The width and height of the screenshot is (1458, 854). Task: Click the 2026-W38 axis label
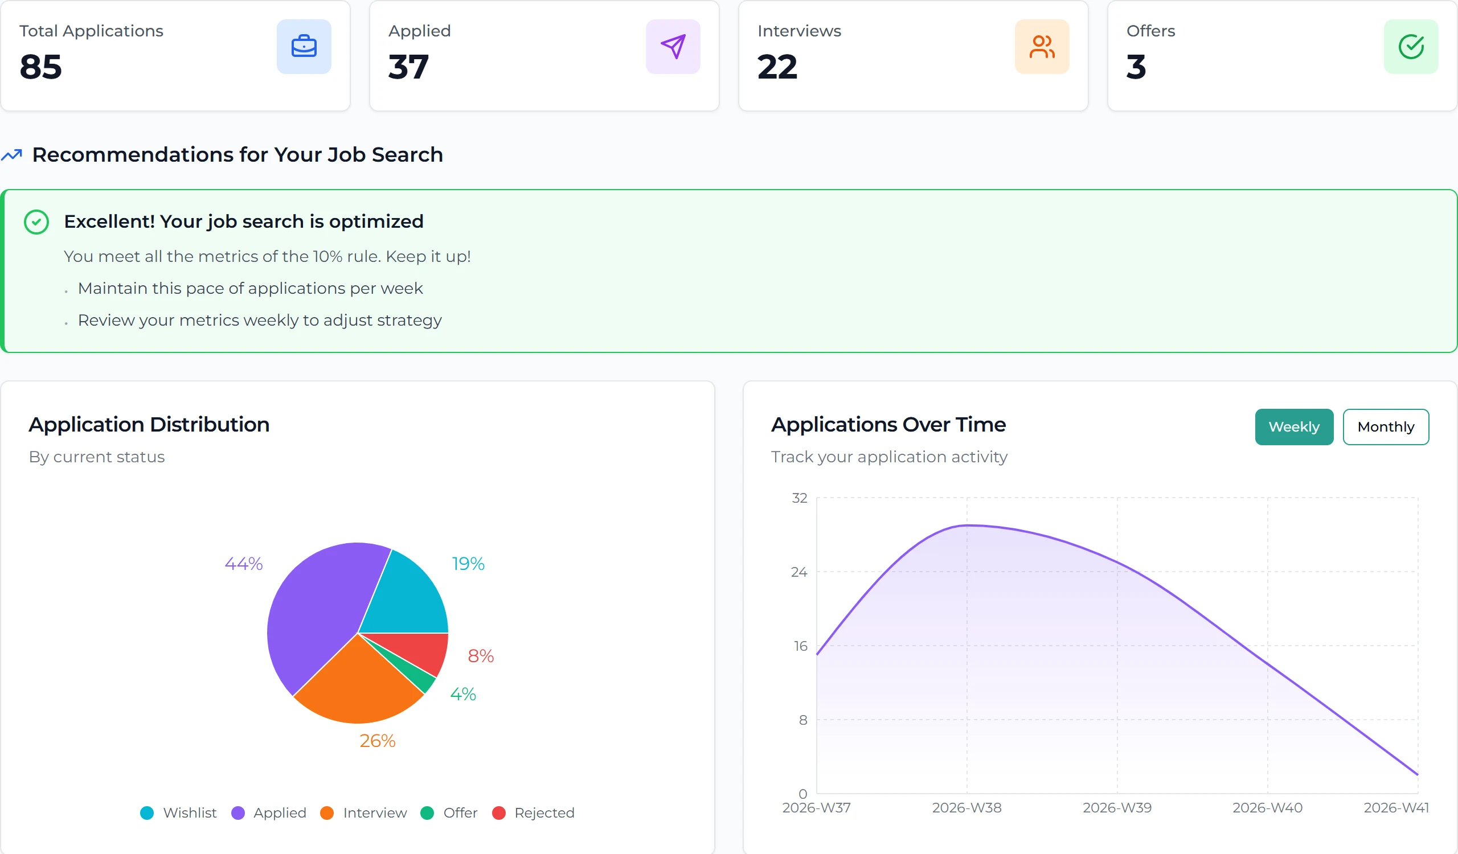point(967,808)
